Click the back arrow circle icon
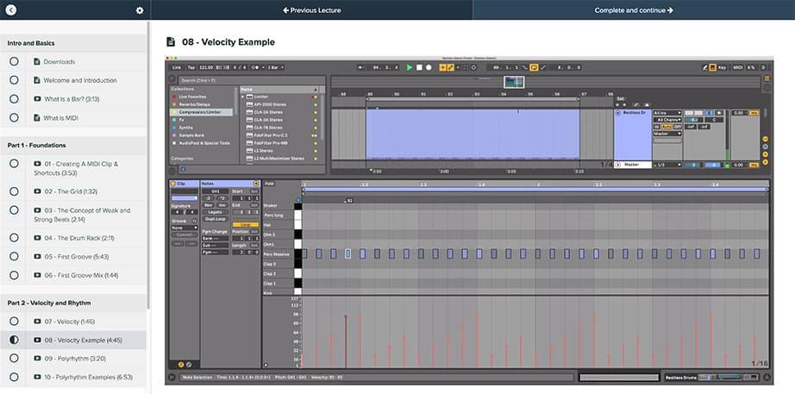Viewport: 795px width, 394px height. pos(10,10)
